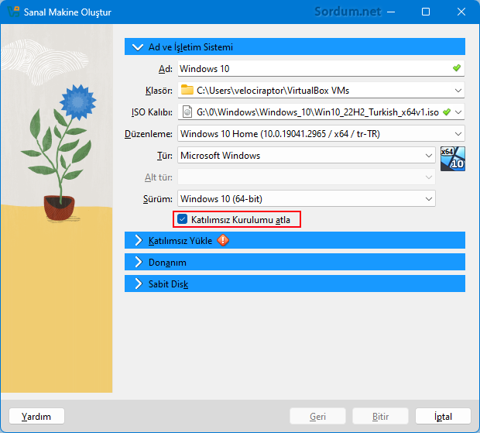Viewport: 480px width, 433px height.
Task: Click the yellow folder icon in Klasör
Action: coord(187,90)
